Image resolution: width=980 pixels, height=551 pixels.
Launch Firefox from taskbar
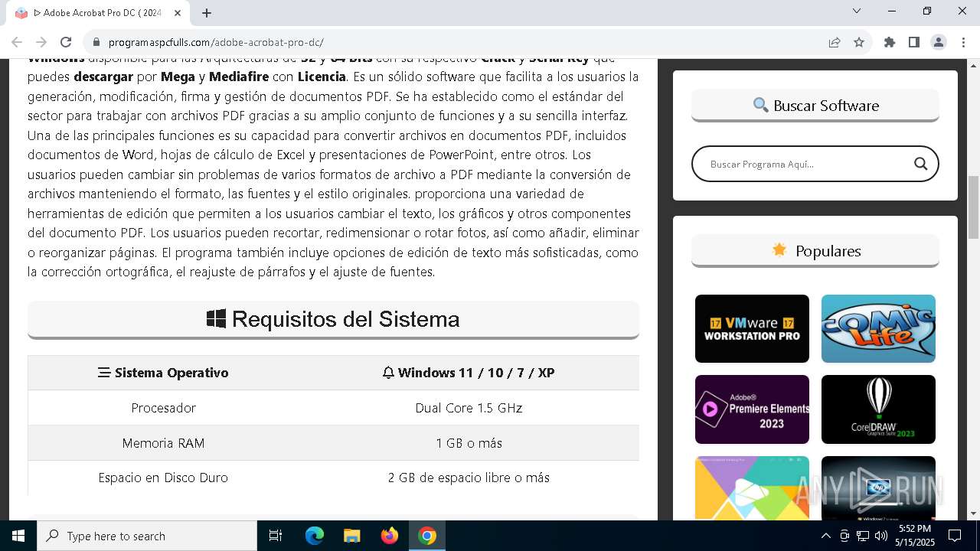[x=390, y=536]
